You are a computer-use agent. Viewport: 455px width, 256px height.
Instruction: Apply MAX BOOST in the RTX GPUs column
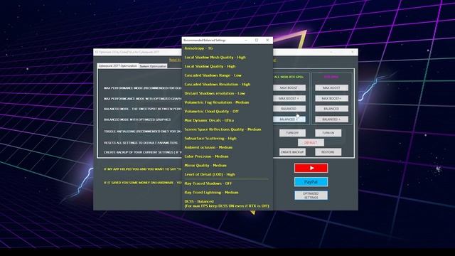click(331, 87)
